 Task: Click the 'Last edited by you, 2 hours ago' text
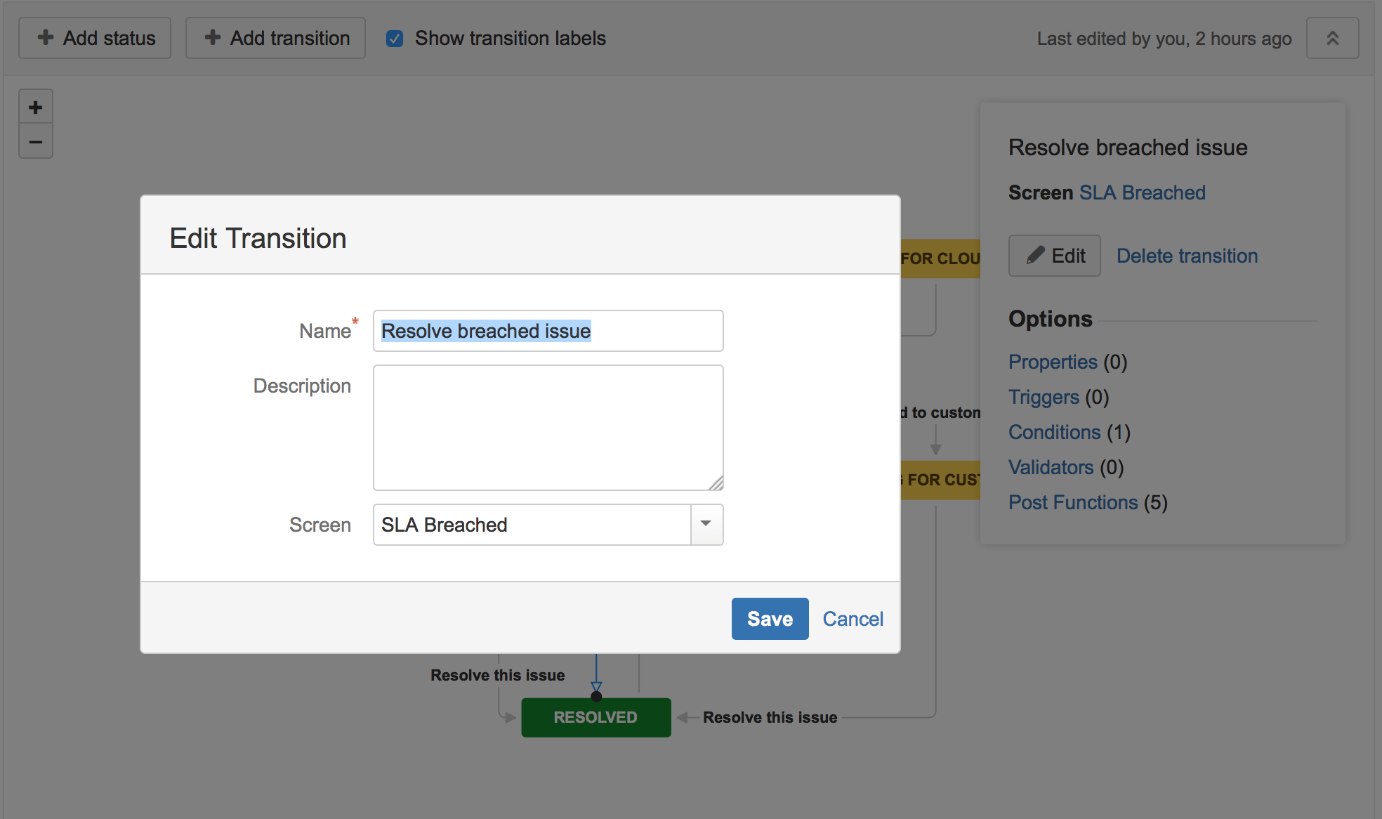pos(1164,39)
